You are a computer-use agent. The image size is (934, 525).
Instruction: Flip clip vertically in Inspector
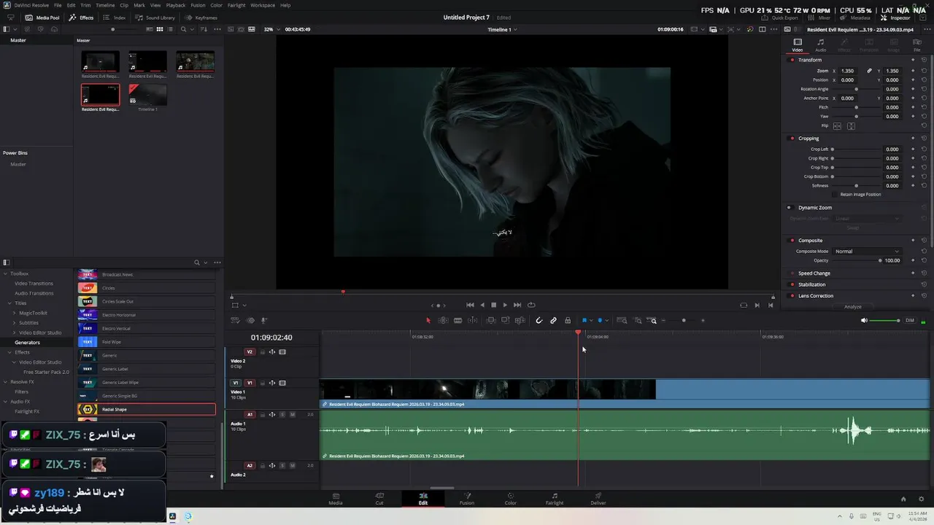tap(851, 126)
